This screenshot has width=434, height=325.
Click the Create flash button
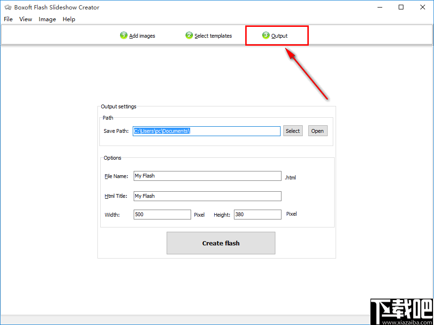click(221, 243)
